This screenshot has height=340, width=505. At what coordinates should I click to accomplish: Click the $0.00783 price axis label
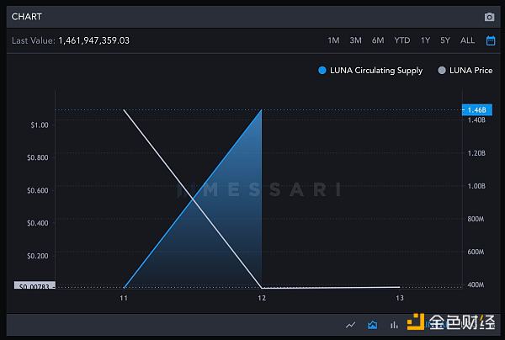34,287
